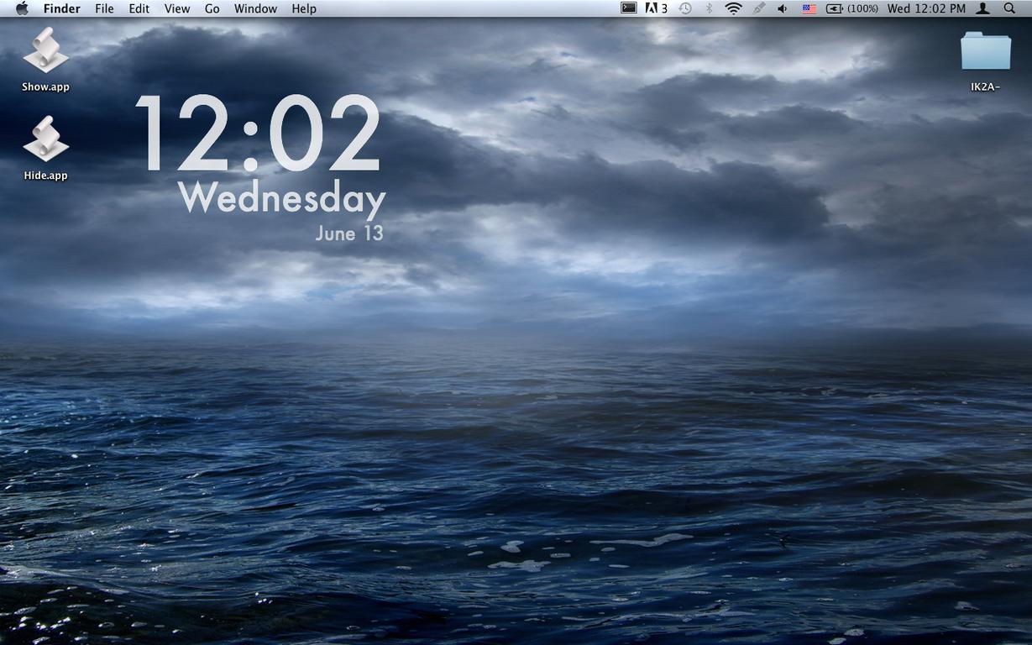Click the Adobe updater menu bar icon

656,8
